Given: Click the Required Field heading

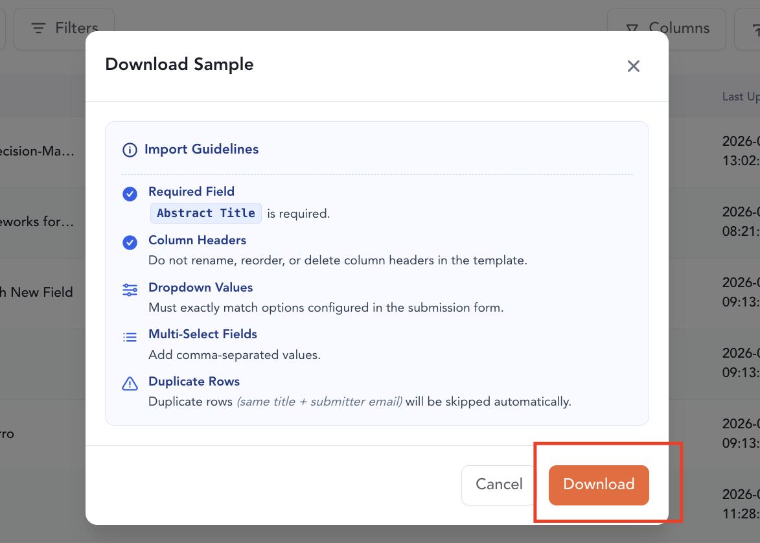Looking at the screenshot, I should pos(191,192).
